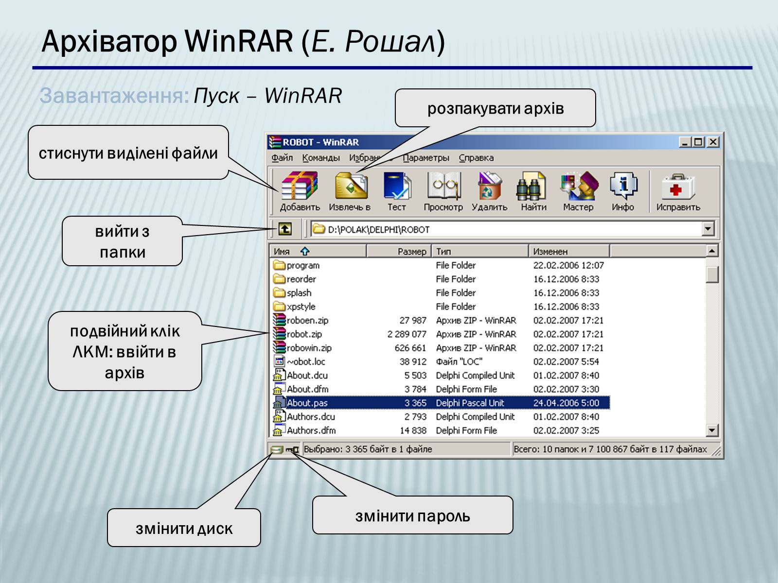Sort by the Имя column header
Viewport: 778px width, 583px height.
point(318,251)
